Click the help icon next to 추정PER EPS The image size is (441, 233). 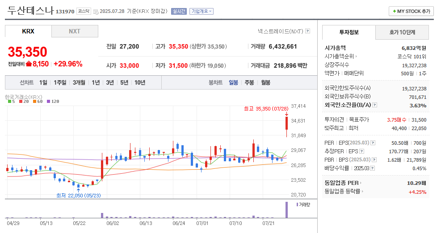[361, 151]
